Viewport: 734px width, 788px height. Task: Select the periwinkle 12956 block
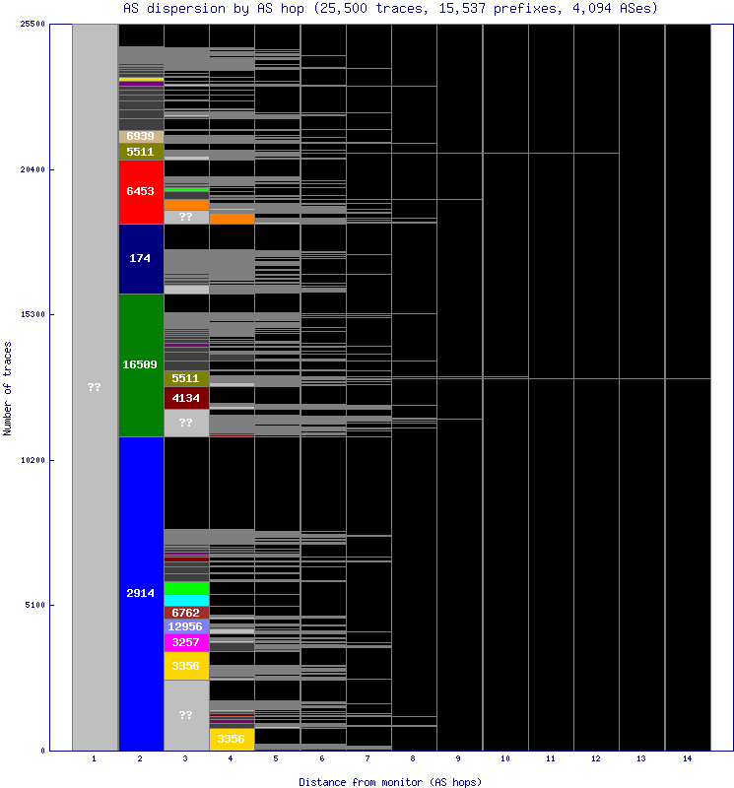186,626
